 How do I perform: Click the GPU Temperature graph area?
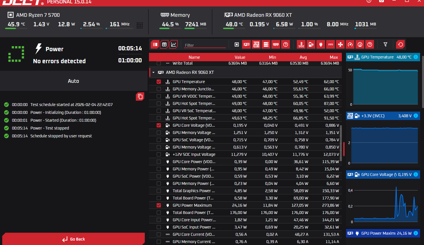[385, 87]
